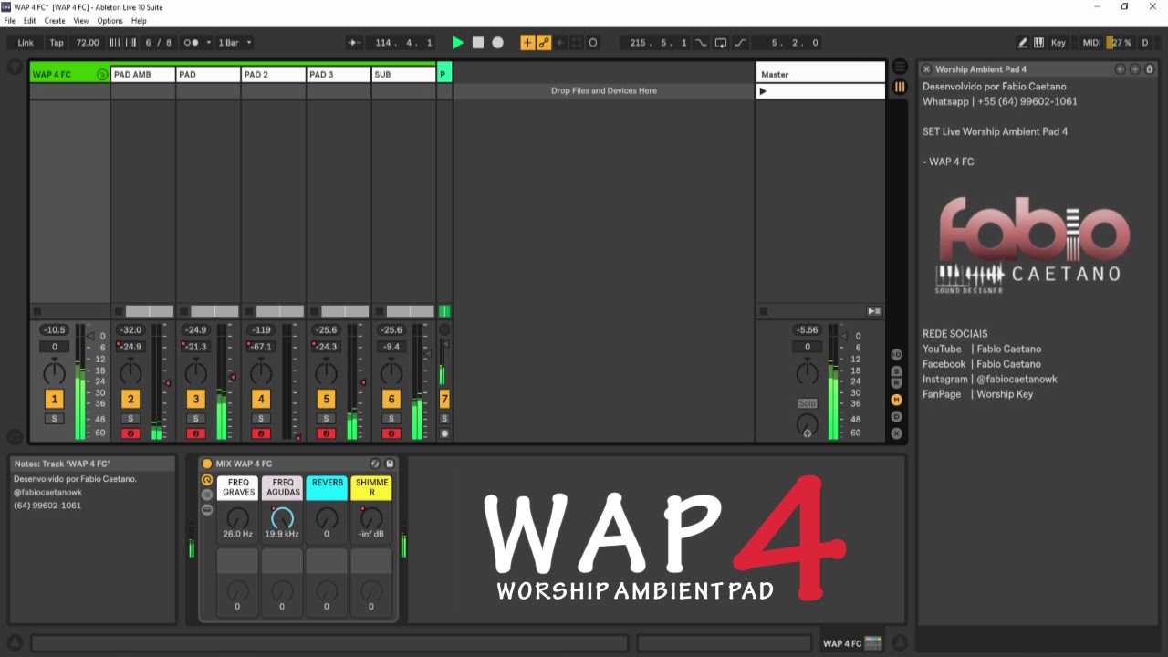Screen dimensions: 1168x657
Task: Toggle the Follow arrow button
Action: click(355, 43)
